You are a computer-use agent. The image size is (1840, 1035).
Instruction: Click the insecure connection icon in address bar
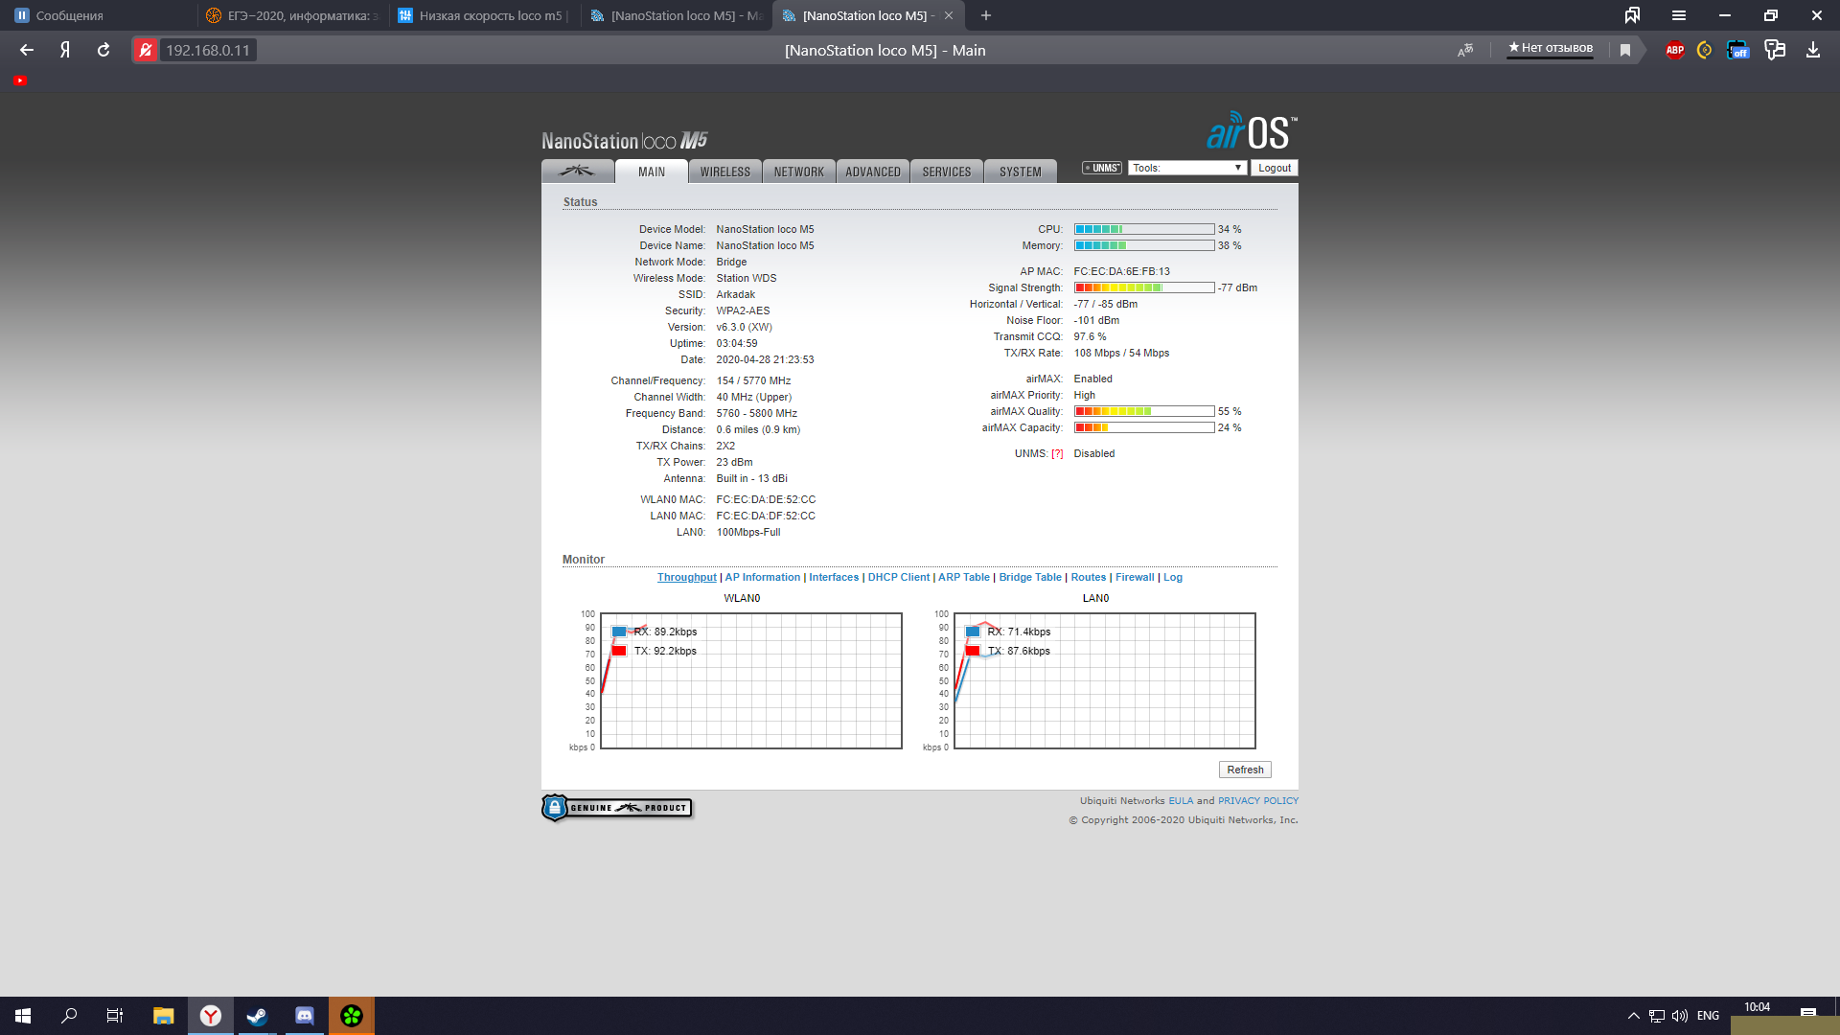pyautogui.click(x=145, y=50)
